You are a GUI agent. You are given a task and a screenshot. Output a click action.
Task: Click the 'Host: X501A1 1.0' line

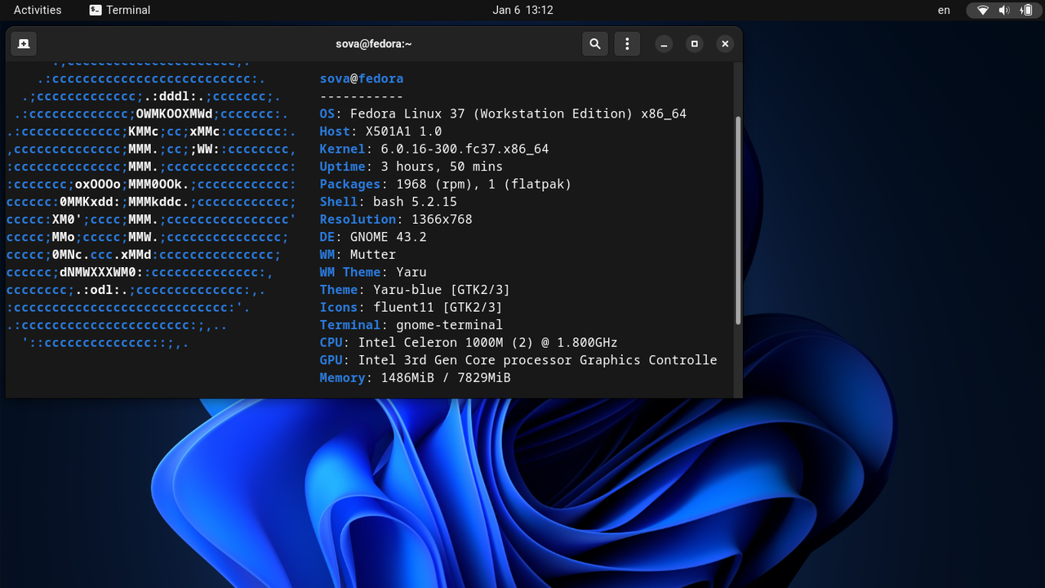point(380,131)
